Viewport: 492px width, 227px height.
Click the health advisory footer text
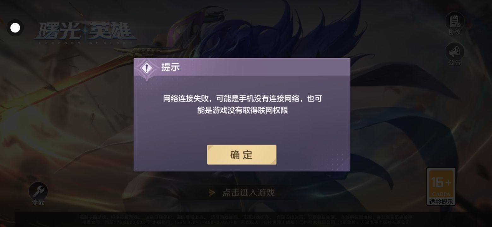coord(246,220)
